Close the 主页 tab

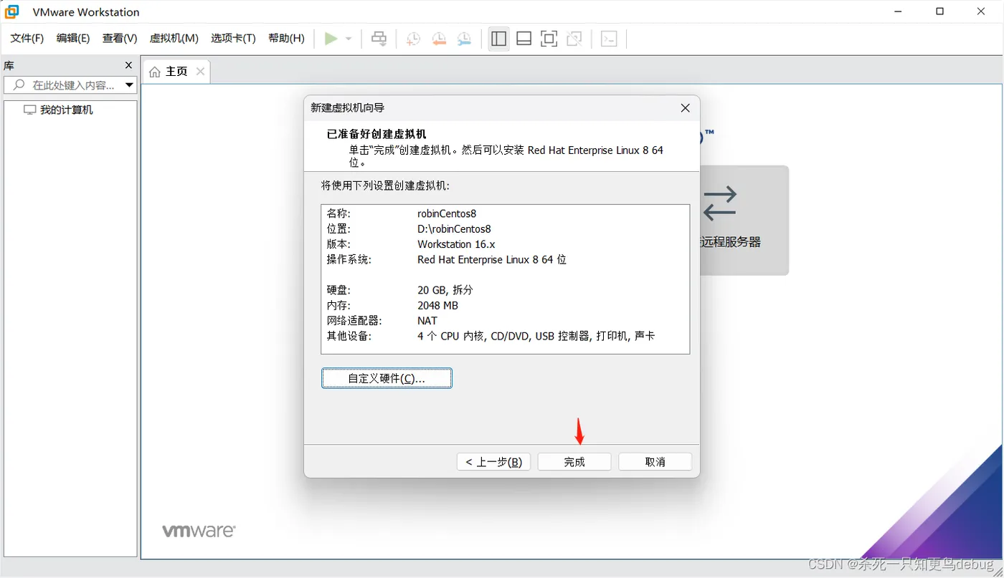pyautogui.click(x=201, y=71)
